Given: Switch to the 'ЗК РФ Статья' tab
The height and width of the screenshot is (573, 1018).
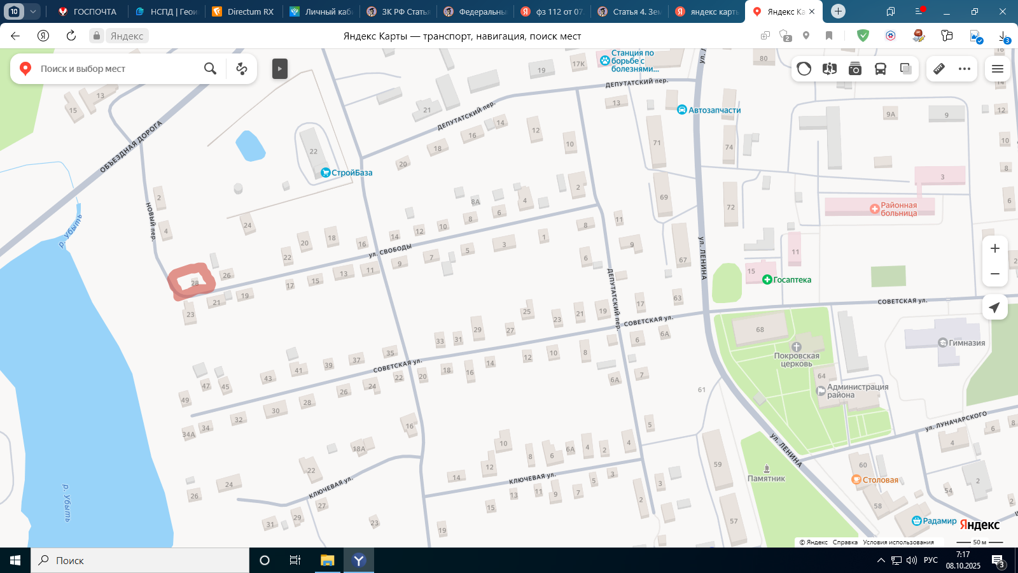Looking at the screenshot, I should 399,11.
